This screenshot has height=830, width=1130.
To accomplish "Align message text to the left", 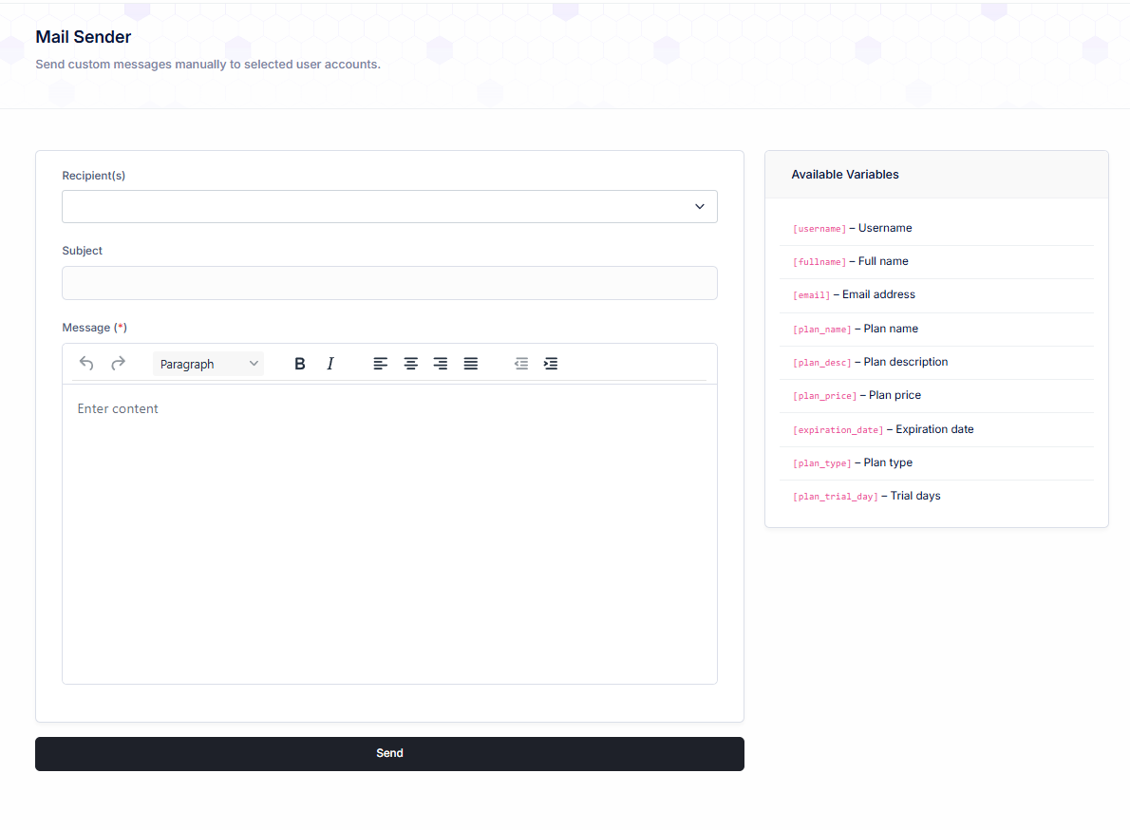I will (381, 364).
